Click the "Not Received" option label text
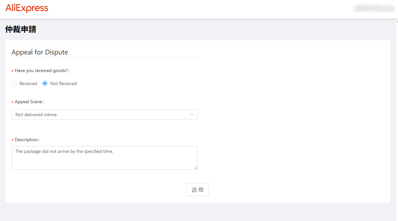Screen dimensions: 398x221 point(63,83)
